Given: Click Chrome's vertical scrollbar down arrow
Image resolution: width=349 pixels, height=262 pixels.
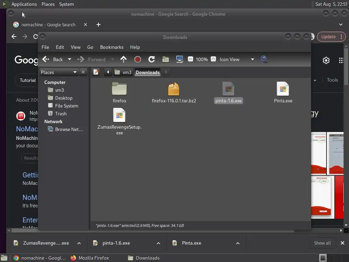Looking at the screenshot, I should (346, 225).
